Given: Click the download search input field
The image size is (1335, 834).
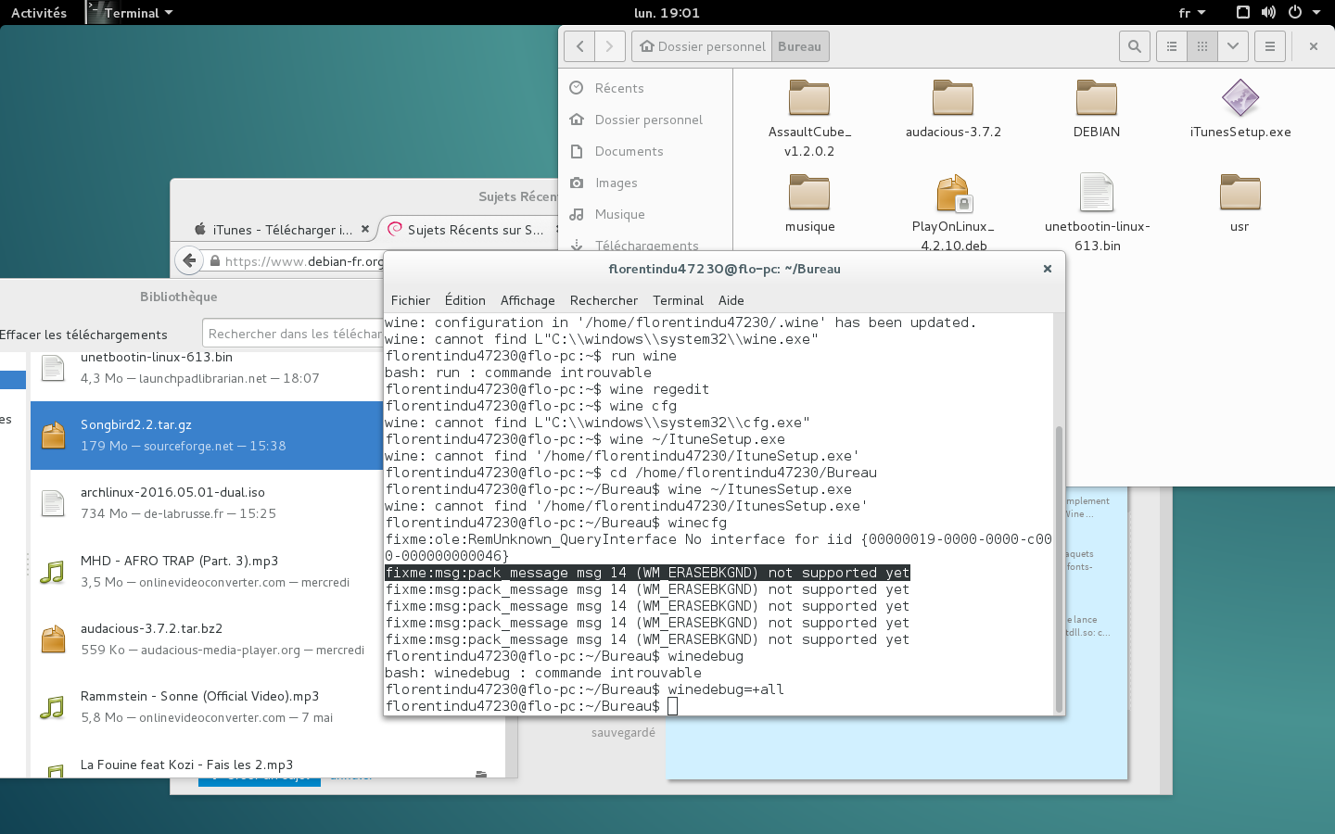Looking at the screenshot, I should coord(293,334).
